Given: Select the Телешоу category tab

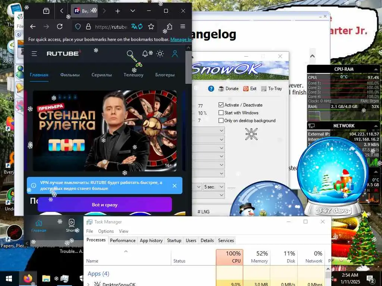Looking at the screenshot, I should pyautogui.click(x=133, y=74).
